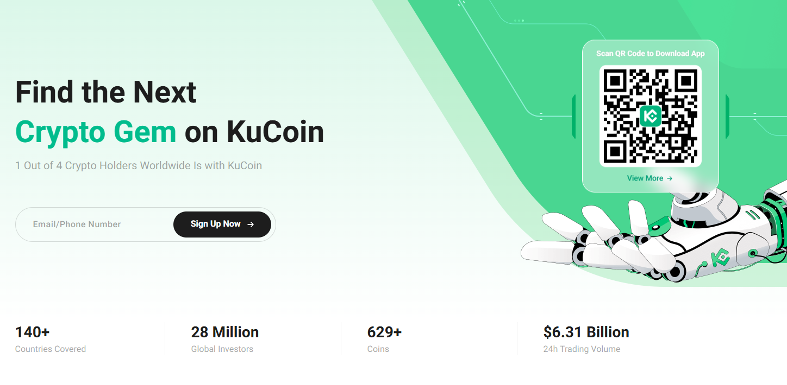
Task: Select the "Scan QR Code to Download App" label
Action: point(650,53)
